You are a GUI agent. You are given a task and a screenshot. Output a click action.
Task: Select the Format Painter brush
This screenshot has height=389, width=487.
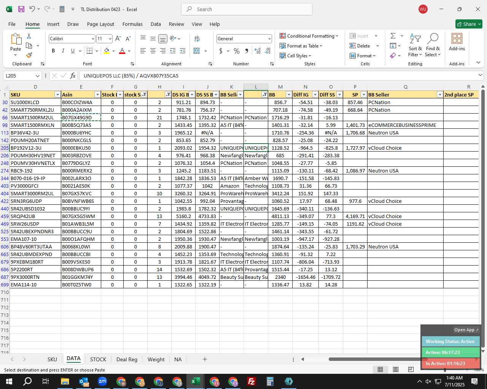(x=29, y=55)
